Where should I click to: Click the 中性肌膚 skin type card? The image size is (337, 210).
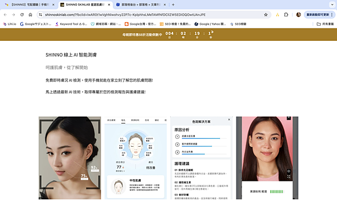135,186
